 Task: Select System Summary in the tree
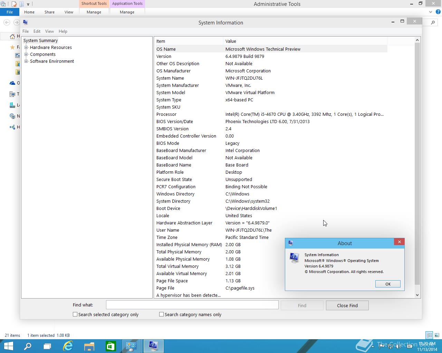tap(40, 40)
